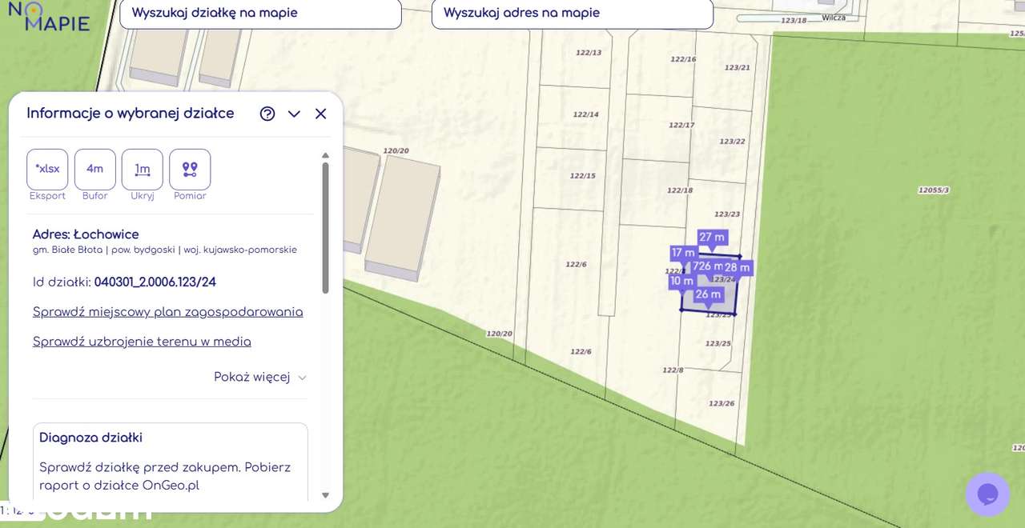Viewport: 1025px width, 528px height.
Task: Hide dimension labels with Ukryj
Action: (143, 169)
